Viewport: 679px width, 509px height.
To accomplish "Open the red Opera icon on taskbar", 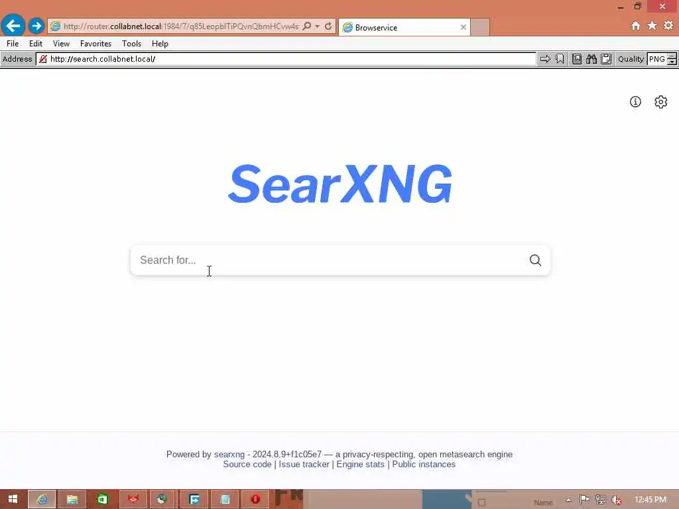I will 255,499.
